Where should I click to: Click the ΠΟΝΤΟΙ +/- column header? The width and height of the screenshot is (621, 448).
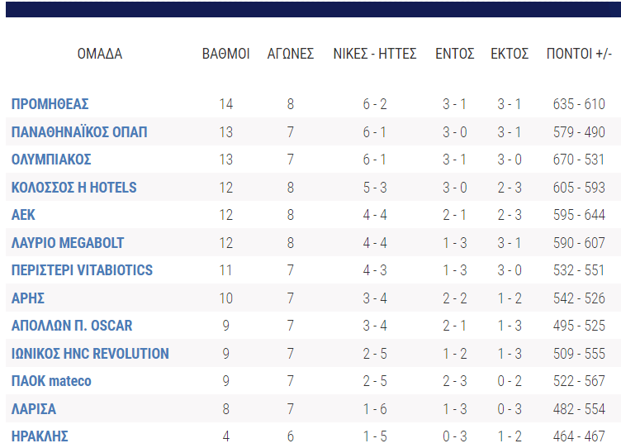(579, 55)
